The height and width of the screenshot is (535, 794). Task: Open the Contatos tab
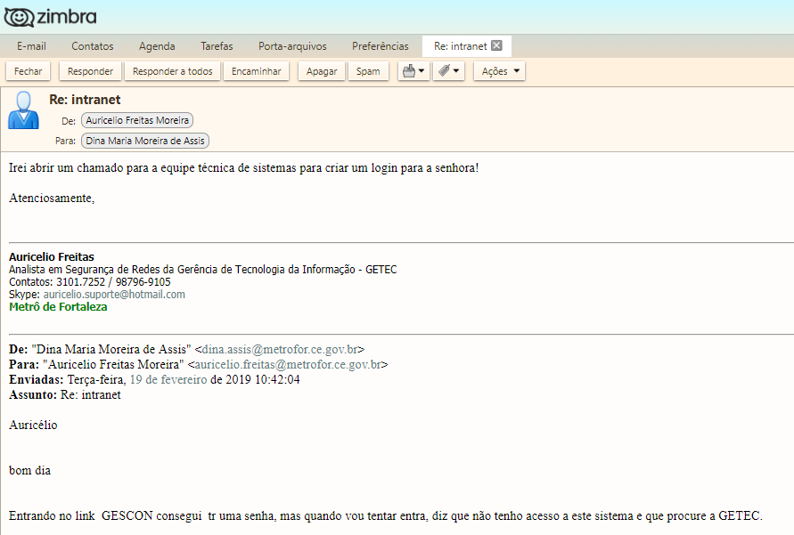point(92,46)
